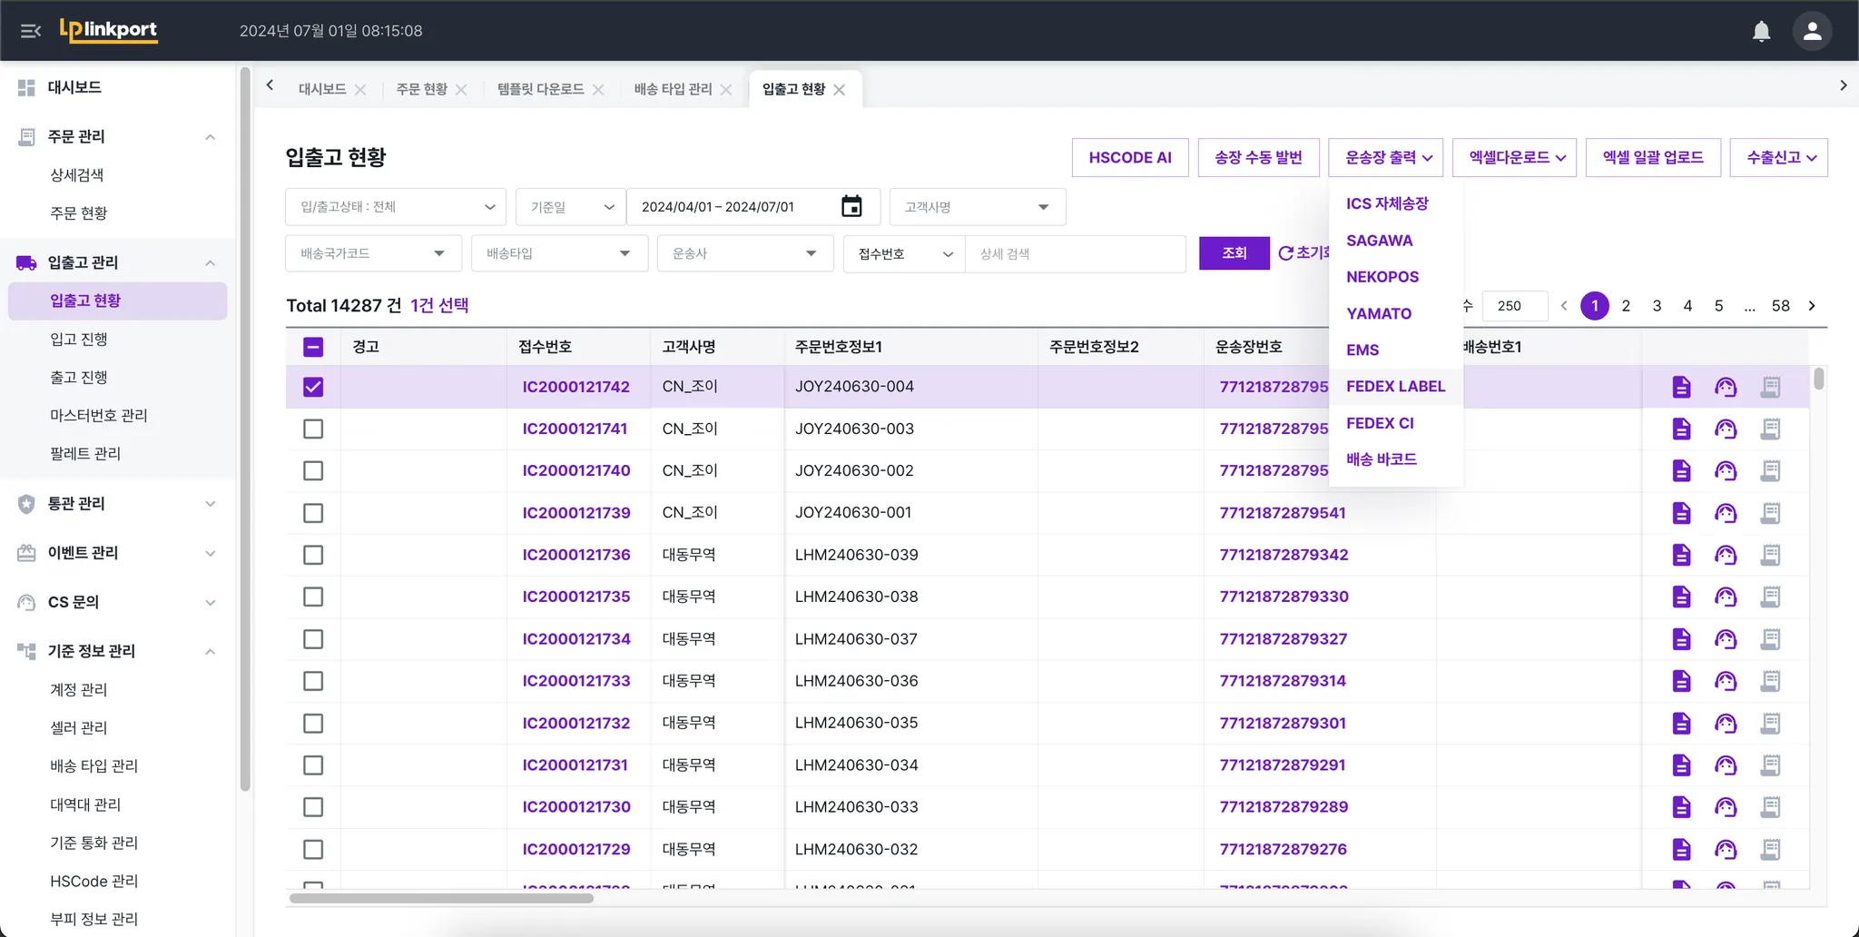Click the 상세 검색 input field
The image size is (1859, 937).
click(1075, 254)
